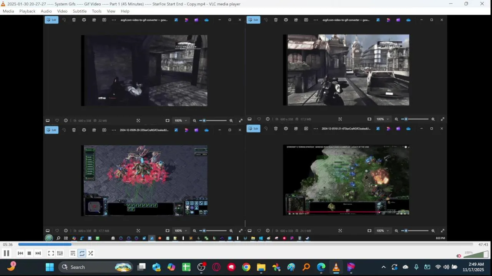
Task: Click the print icon in 2024-12-0510-21-47 window
Action: [x=286, y=128]
